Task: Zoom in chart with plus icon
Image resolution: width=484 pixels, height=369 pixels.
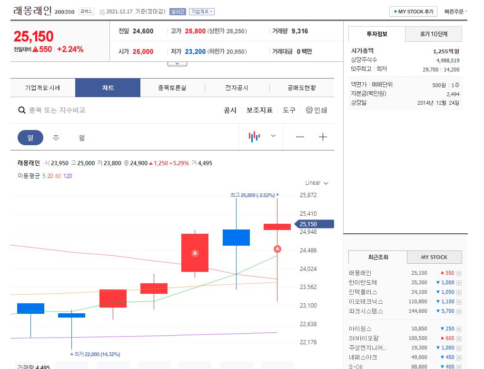Action: [x=323, y=137]
